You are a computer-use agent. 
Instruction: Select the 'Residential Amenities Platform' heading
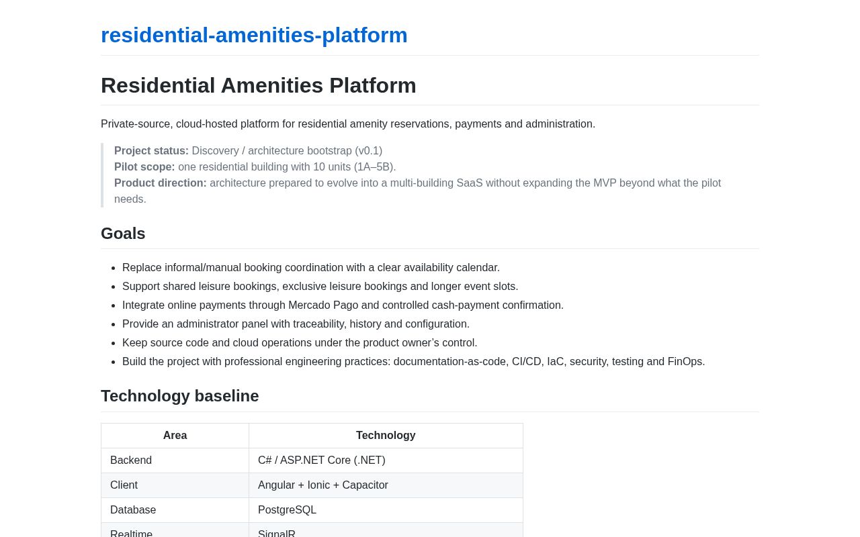point(259,85)
